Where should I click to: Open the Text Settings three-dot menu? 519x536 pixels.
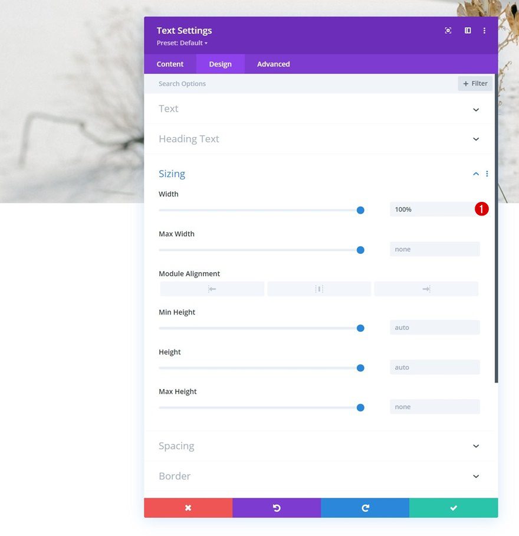[x=484, y=31]
